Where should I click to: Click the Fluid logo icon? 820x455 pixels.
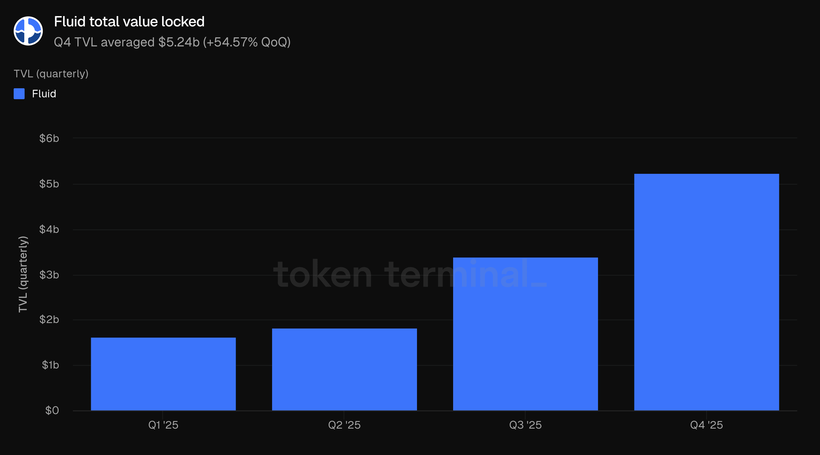click(28, 31)
